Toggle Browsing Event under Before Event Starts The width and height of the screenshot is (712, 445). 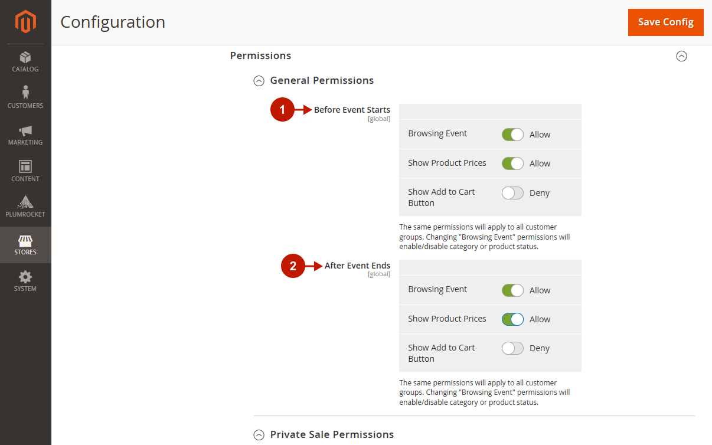(x=512, y=135)
